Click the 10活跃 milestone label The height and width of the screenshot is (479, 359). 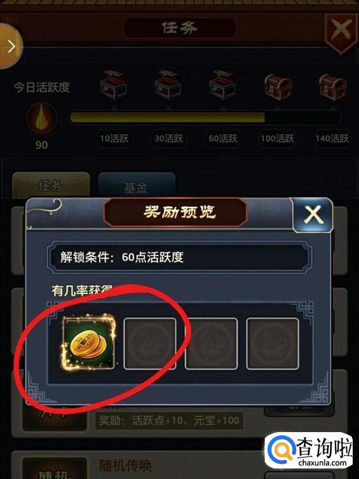point(114,139)
